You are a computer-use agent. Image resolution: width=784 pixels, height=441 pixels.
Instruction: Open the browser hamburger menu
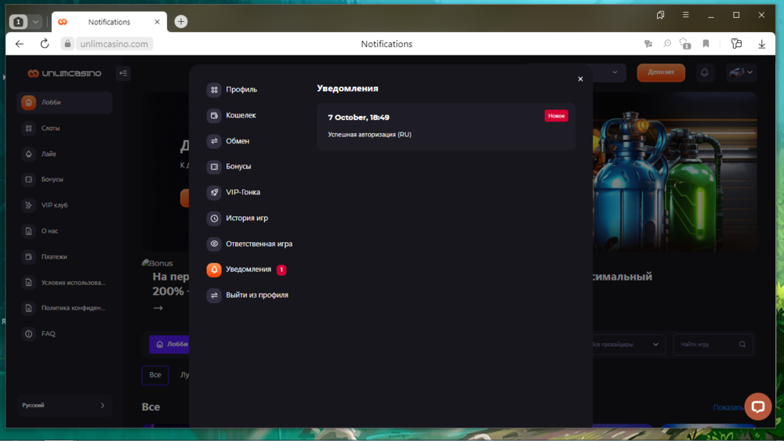[x=685, y=15]
